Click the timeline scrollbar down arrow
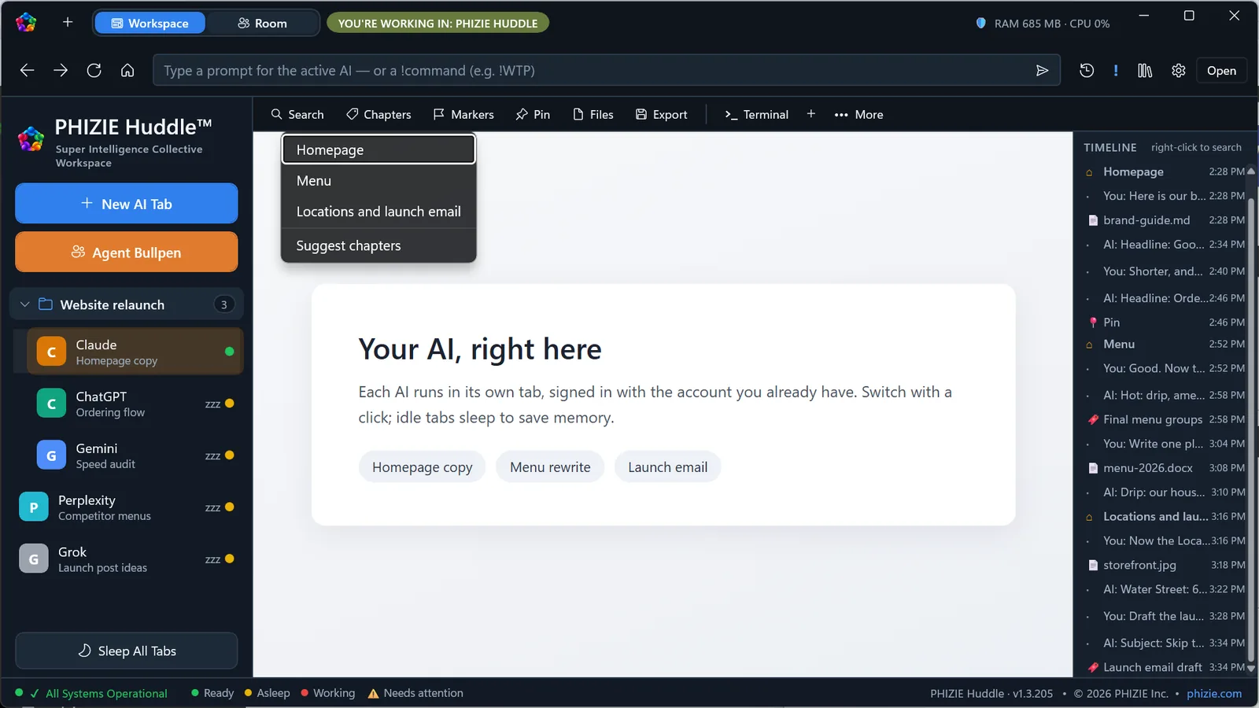The height and width of the screenshot is (708, 1259). click(x=1251, y=668)
